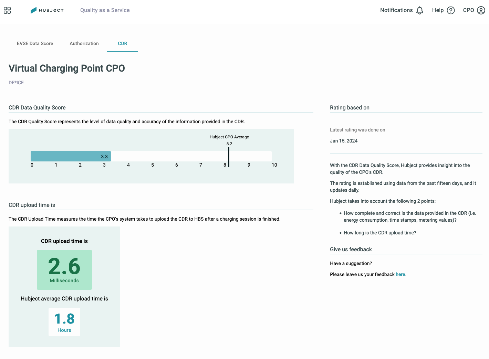Click 'How long is the CDR upload time?' bullet
Screen dimensions: 489x359
tap(380, 233)
